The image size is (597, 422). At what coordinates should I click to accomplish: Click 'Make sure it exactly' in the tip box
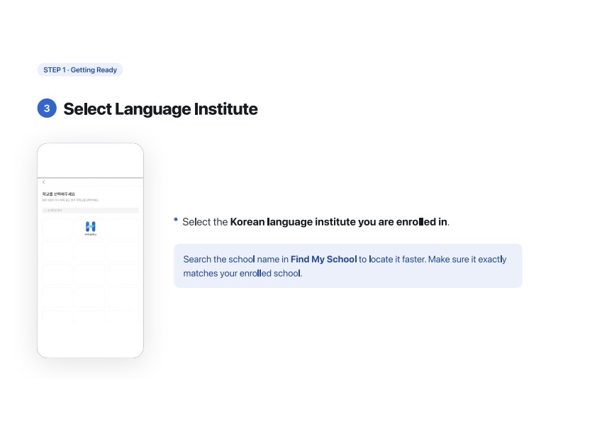pos(467,260)
